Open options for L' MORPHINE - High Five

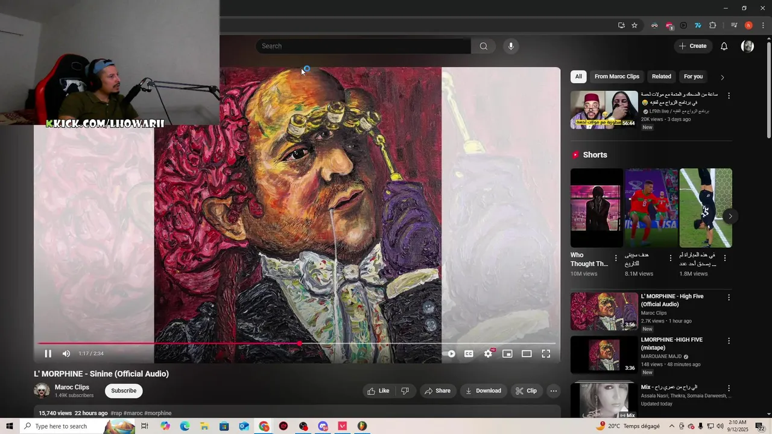point(729,297)
